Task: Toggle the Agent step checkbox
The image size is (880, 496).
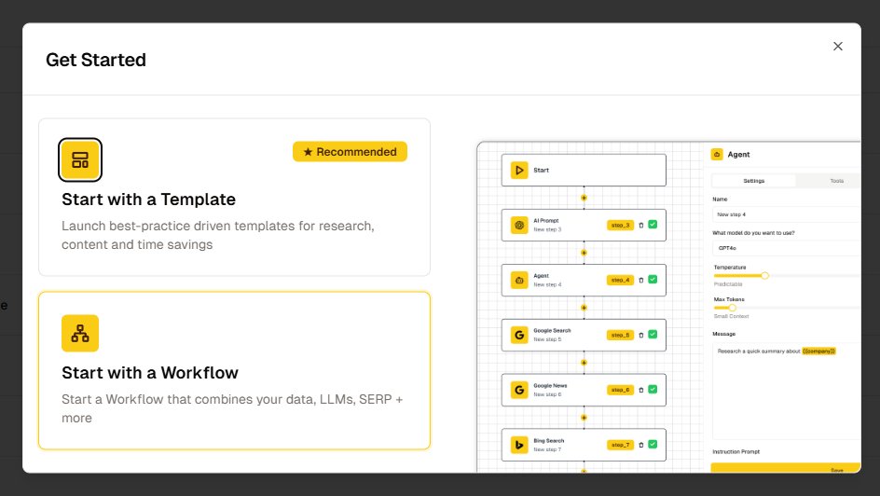Action: pos(653,280)
